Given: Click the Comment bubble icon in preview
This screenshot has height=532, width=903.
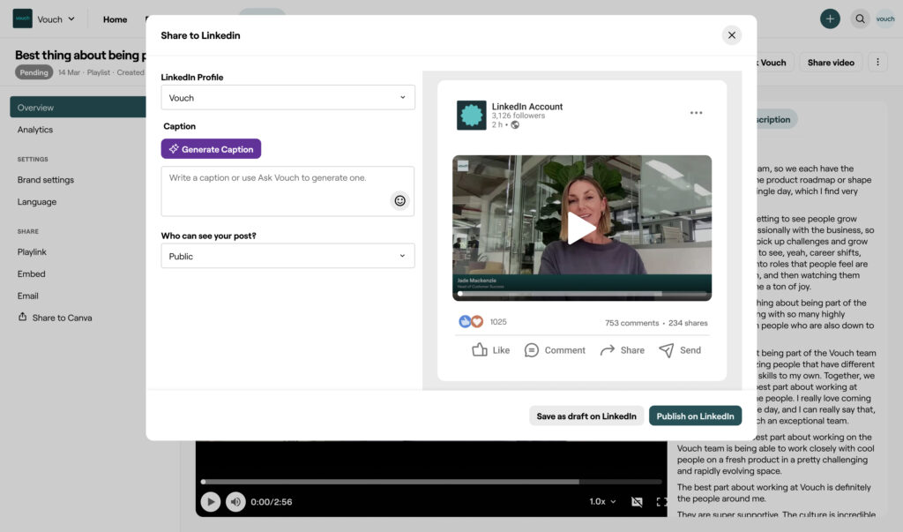Looking at the screenshot, I should click(531, 350).
